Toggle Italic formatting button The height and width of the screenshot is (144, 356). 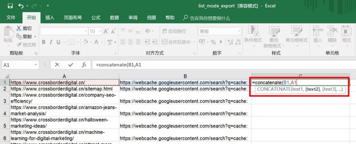coord(51,42)
